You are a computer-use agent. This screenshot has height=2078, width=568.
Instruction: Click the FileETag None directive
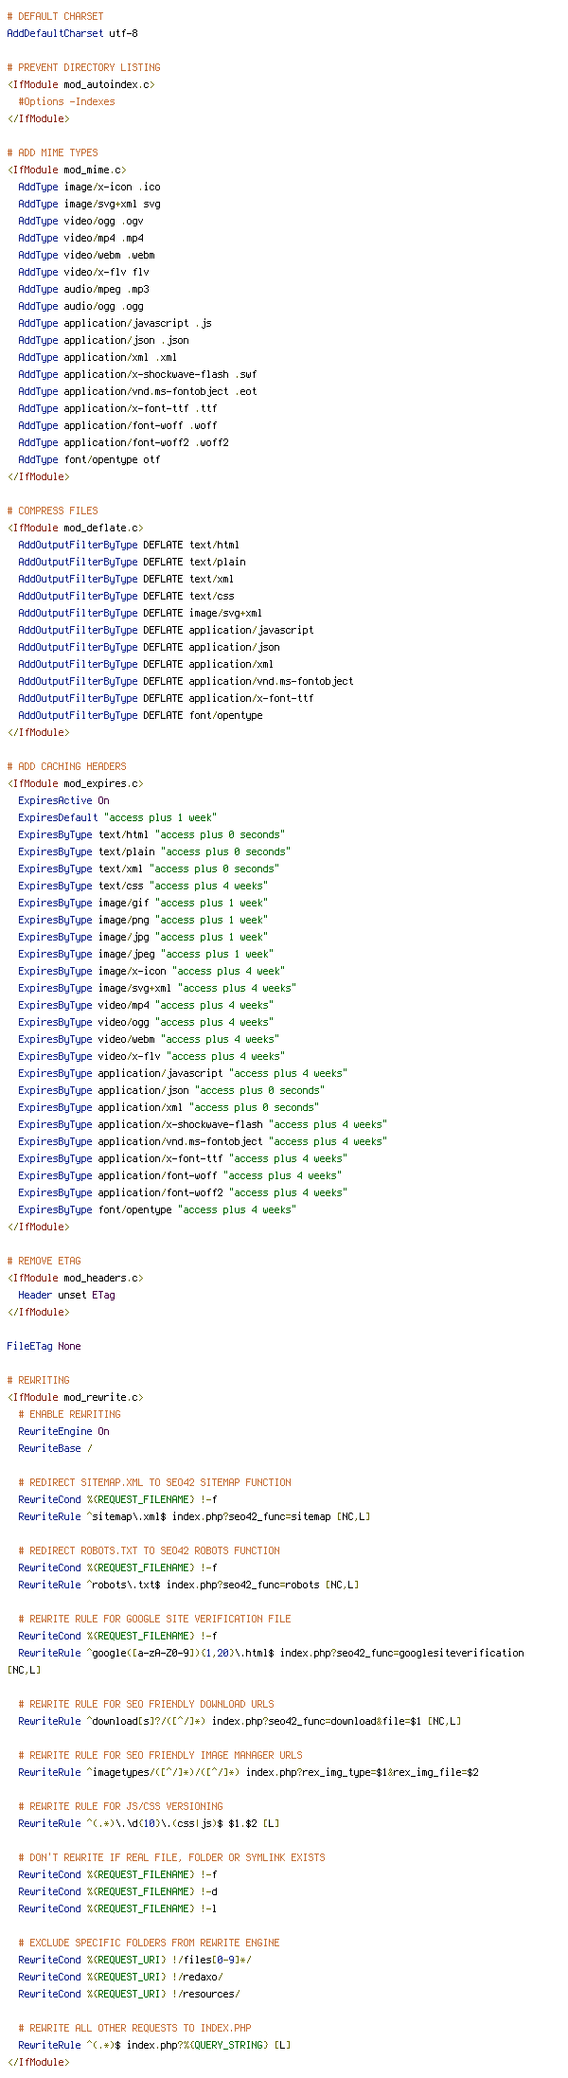point(44,1346)
